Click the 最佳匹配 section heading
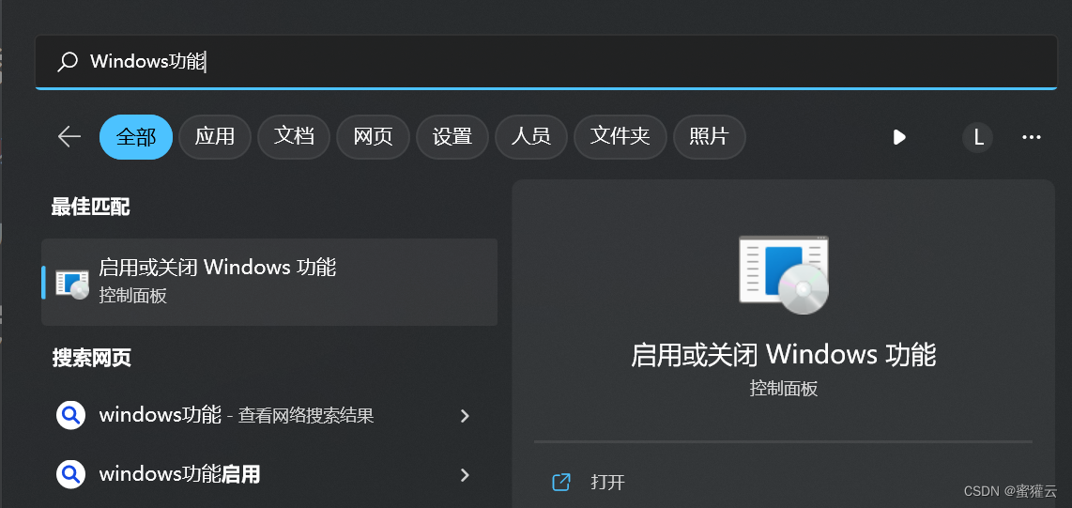Image resolution: width=1072 pixels, height=508 pixels. click(x=90, y=208)
